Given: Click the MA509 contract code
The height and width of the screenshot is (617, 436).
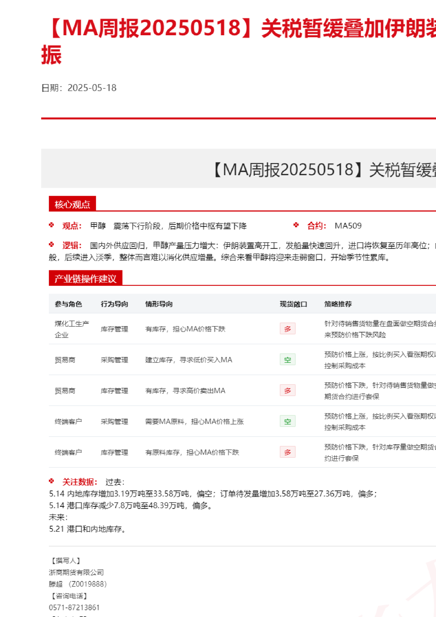Looking at the screenshot, I should click(x=348, y=226).
